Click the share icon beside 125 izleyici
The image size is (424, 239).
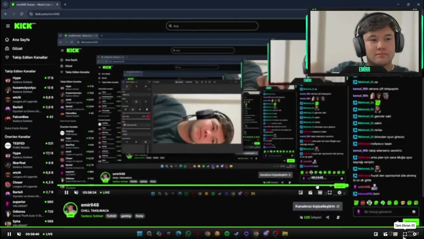[328, 217]
